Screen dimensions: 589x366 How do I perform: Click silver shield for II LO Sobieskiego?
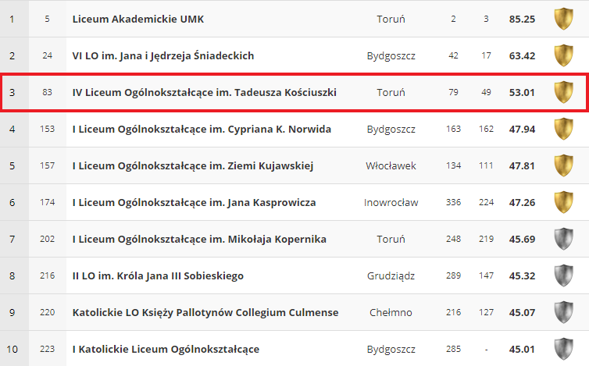coord(563,275)
